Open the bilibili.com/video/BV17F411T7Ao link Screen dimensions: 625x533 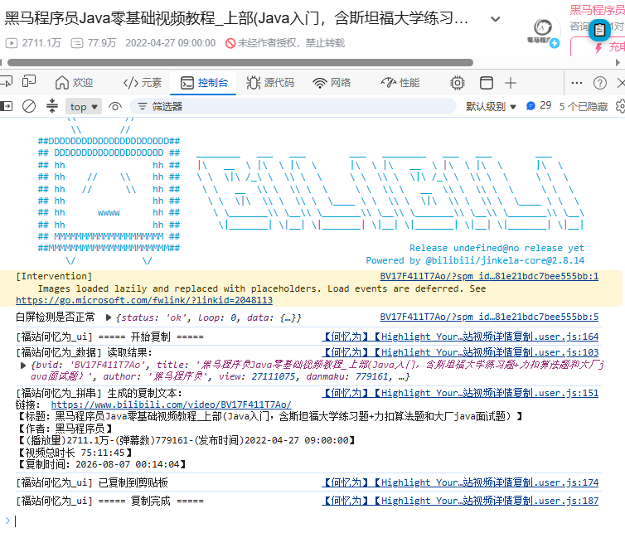[172, 405]
